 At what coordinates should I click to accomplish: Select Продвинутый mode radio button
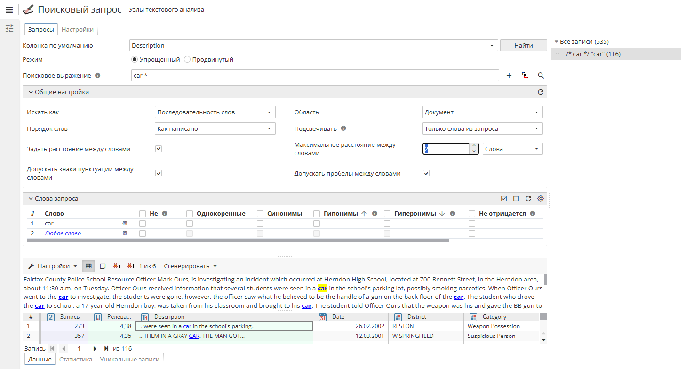tap(187, 60)
